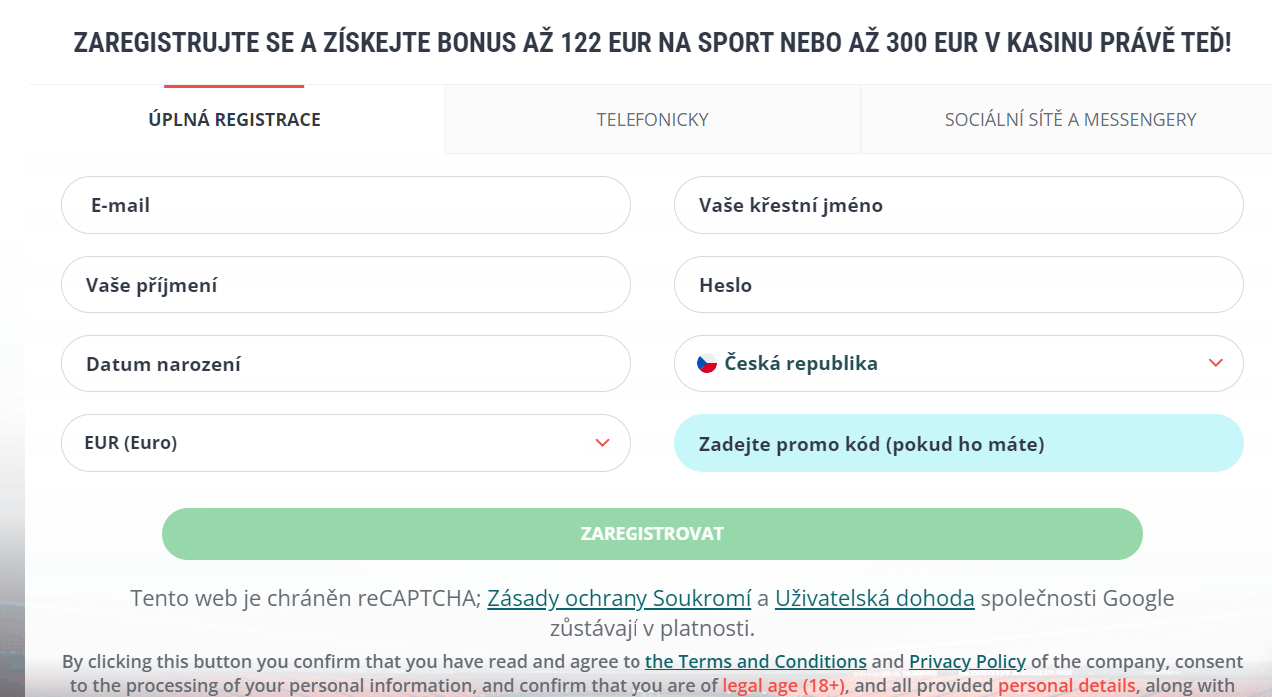Switch to the Úplná registrace tab
1272x697 pixels.
click(x=235, y=120)
